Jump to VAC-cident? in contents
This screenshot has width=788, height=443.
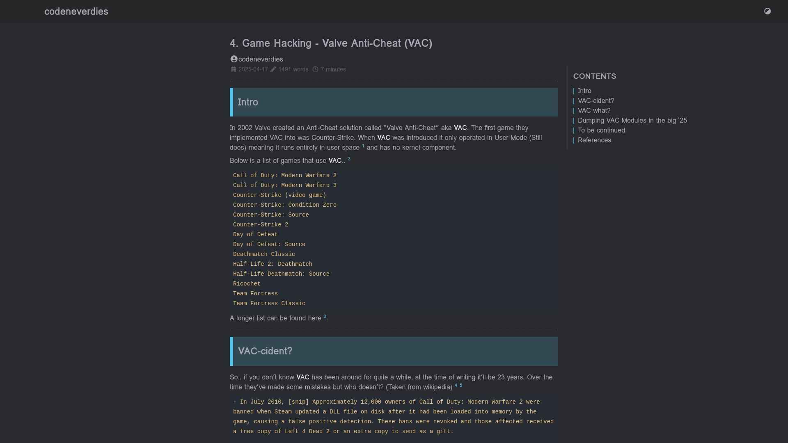tap(596, 101)
